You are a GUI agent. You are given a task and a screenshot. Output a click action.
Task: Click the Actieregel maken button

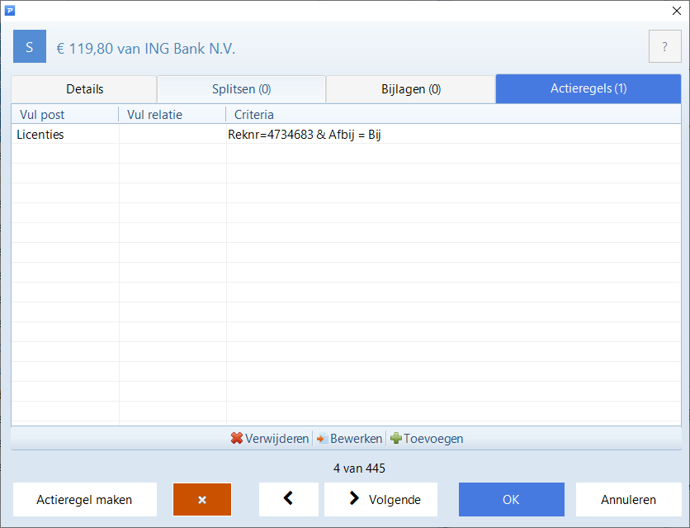[x=84, y=499]
